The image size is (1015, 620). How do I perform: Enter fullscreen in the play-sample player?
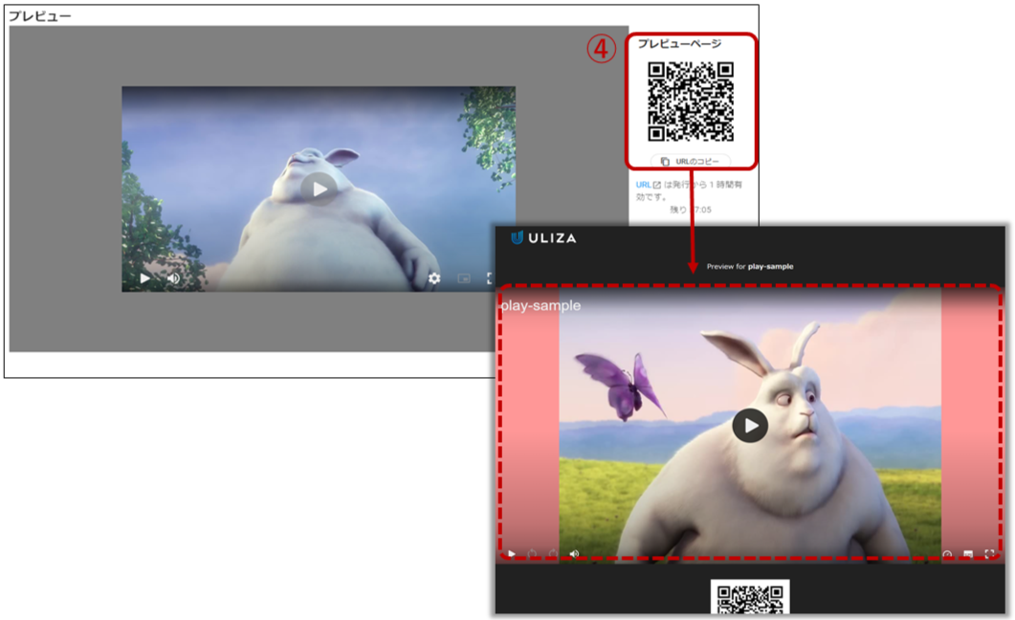click(x=988, y=554)
